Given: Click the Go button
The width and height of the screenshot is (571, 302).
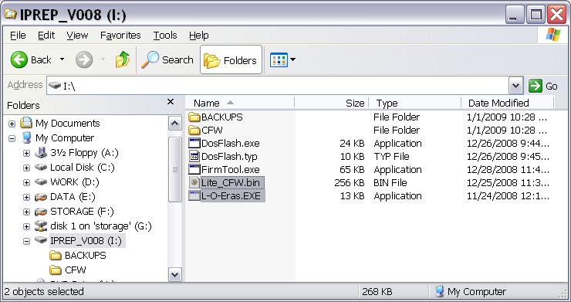Looking at the screenshot, I should pyautogui.click(x=543, y=86).
